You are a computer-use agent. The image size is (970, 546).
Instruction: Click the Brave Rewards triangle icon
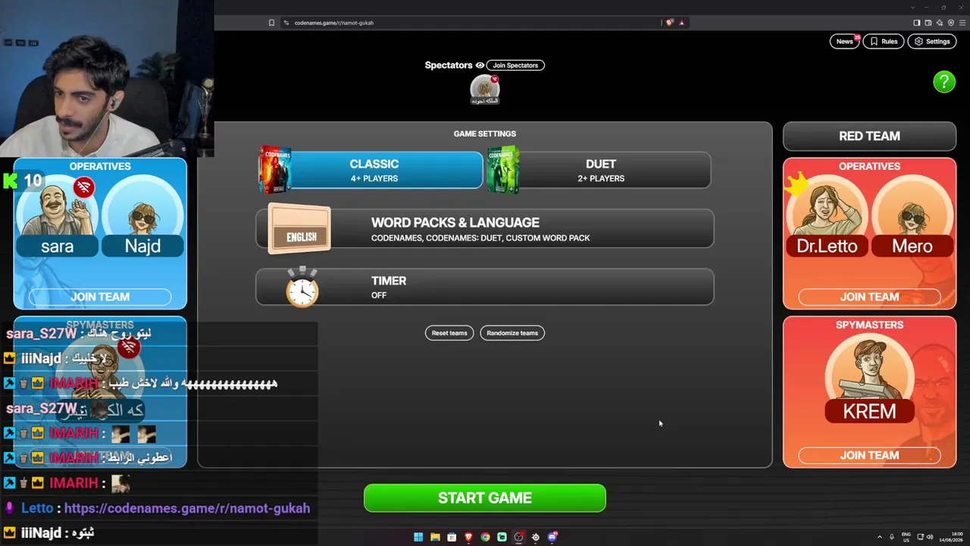pyautogui.click(x=681, y=23)
